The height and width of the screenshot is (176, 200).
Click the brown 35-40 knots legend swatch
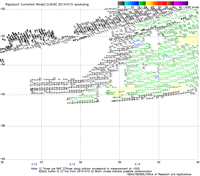(x=170, y=3)
